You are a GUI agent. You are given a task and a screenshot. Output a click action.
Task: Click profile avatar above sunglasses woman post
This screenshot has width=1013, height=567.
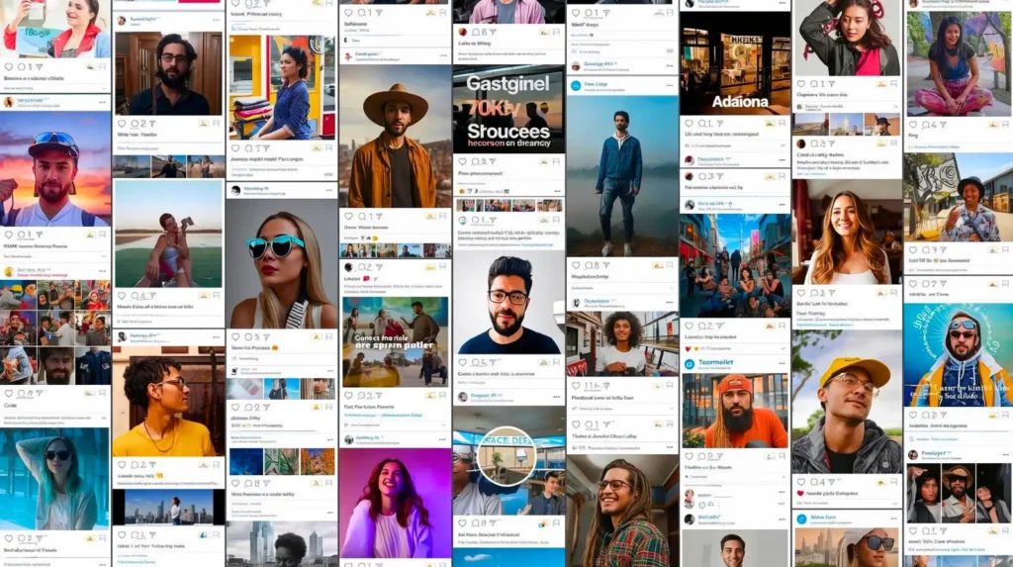236,188
